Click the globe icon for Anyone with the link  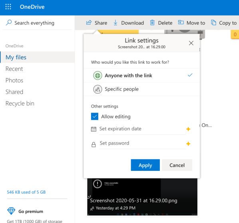(98, 75)
